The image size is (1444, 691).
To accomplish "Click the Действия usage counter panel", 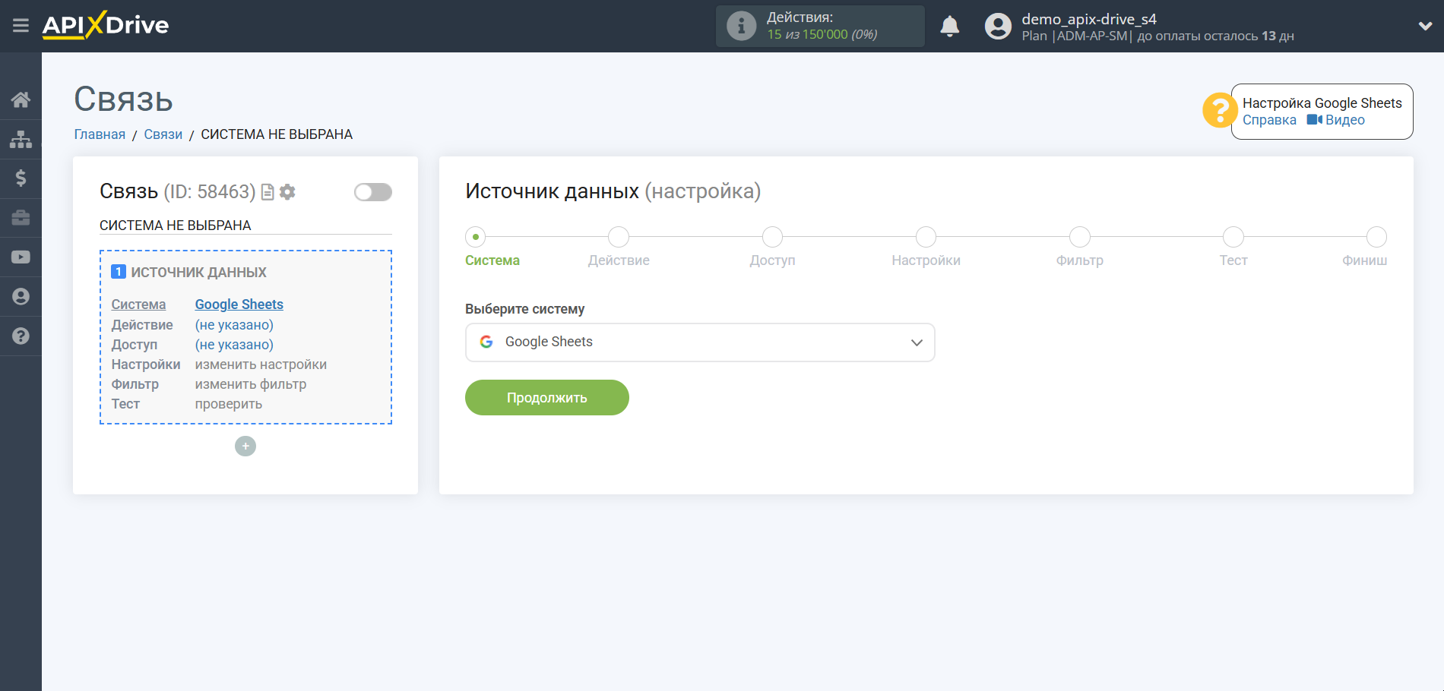I will 819,25.
